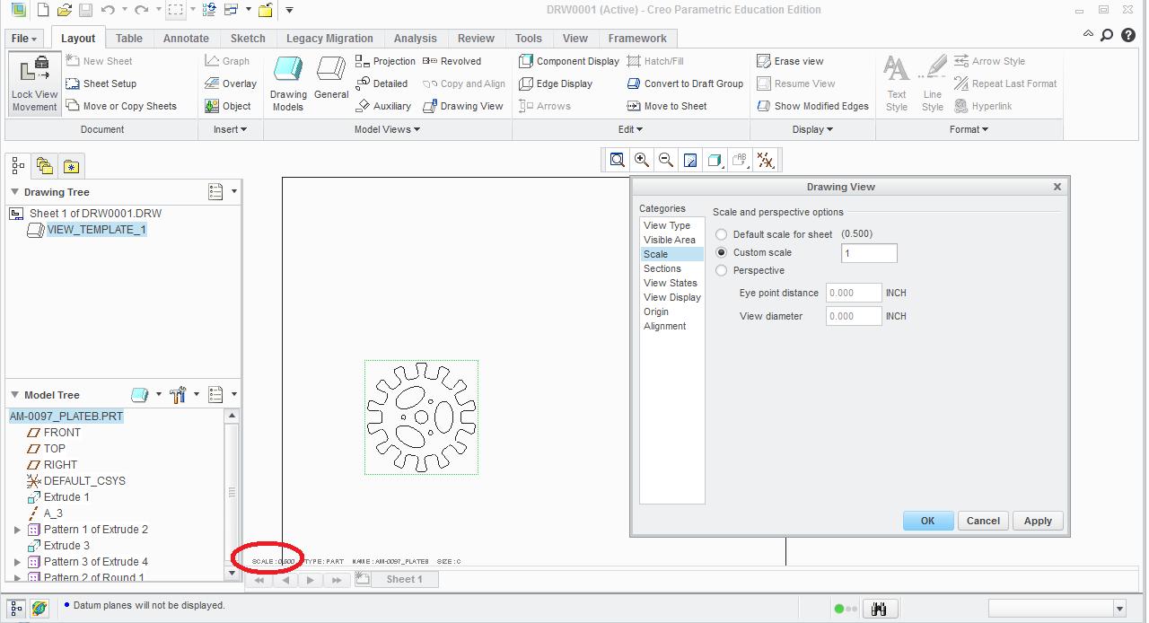Select Default scale for sheet radio button
Image resolution: width=1149 pixels, height=623 pixels.
tap(722, 234)
